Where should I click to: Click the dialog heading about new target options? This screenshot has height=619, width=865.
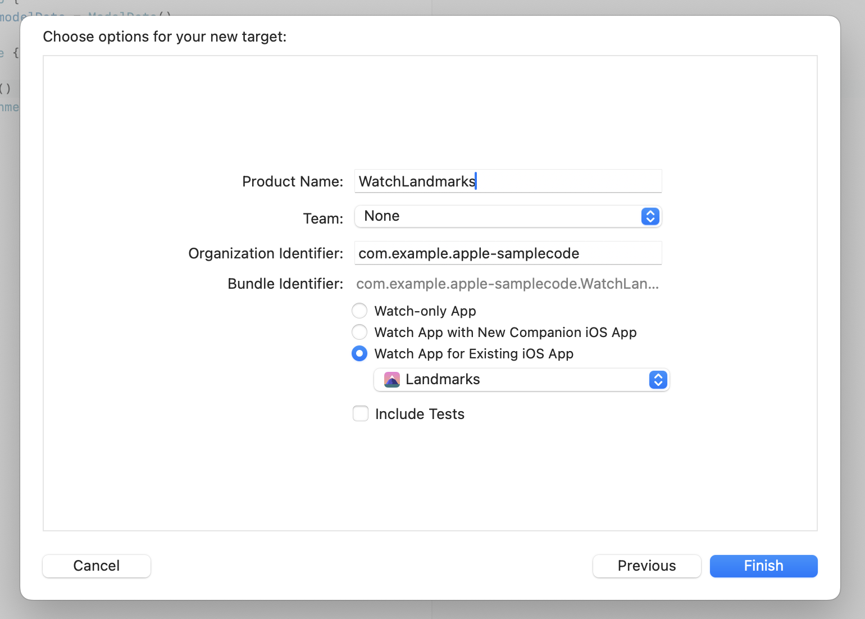165,37
